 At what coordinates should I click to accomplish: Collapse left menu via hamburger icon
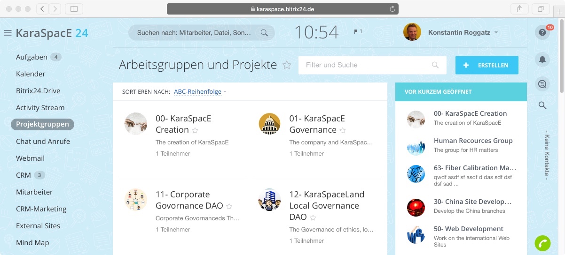click(x=8, y=33)
